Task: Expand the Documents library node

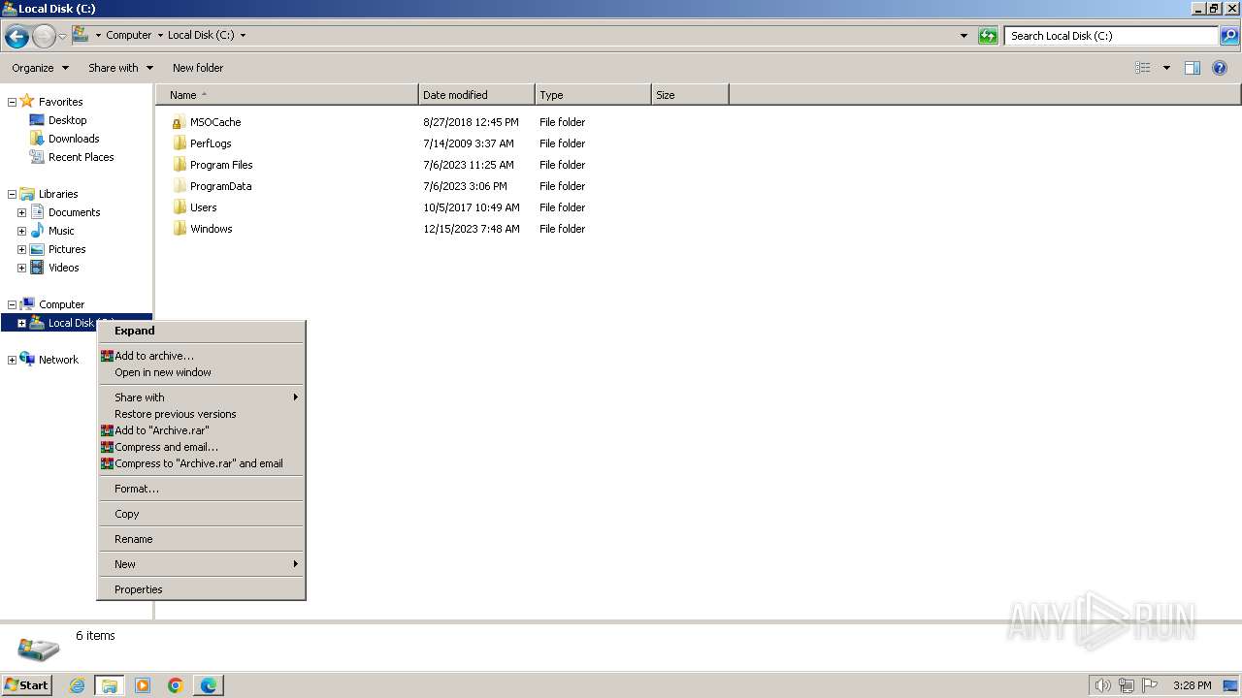Action: pyautogui.click(x=21, y=212)
